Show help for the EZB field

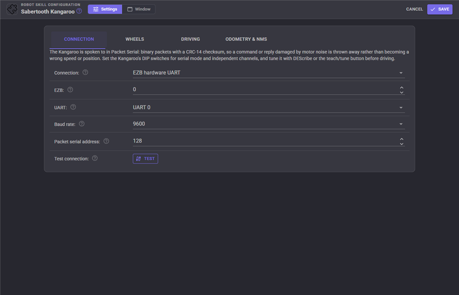click(x=70, y=90)
